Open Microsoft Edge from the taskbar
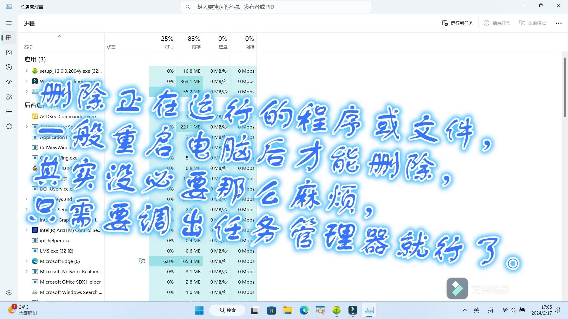Image resolution: width=568 pixels, height=319 pixels. click(x=304, y=310)
